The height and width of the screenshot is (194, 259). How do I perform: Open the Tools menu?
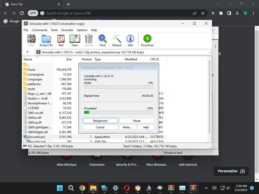(x=54, y=30)
